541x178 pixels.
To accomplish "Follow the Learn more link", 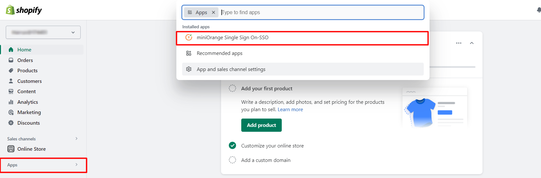I will (290, 110).
